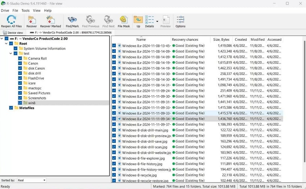Click the Preview toolbar icon
This screenshot has height=189, width=306.
pyautogui.click(x=166, y=20)
